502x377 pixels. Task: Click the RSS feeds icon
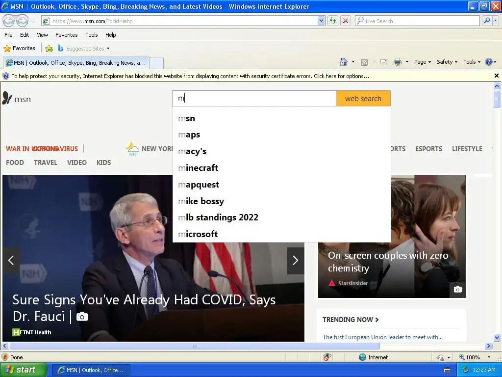point(364,62)
